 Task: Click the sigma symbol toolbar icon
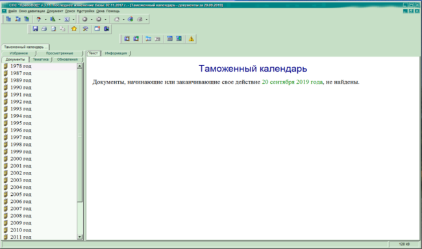click(x=67, y=19)
